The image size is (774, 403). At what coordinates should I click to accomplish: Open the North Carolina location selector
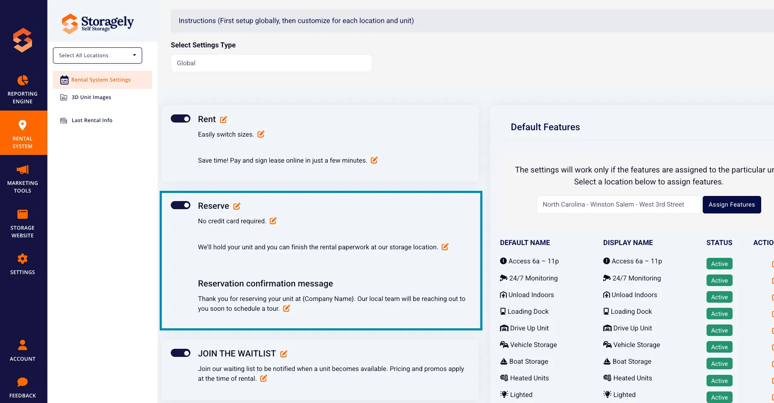[619, 204]
